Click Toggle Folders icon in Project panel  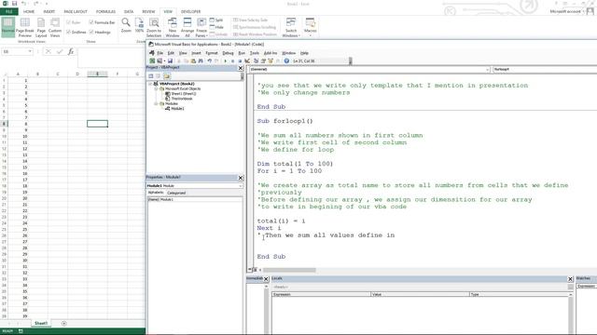[167, 76]
